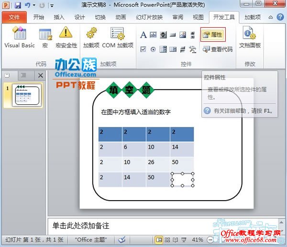
Task: Switch to the 开始 Home tab
Action: tap(39, 17)
